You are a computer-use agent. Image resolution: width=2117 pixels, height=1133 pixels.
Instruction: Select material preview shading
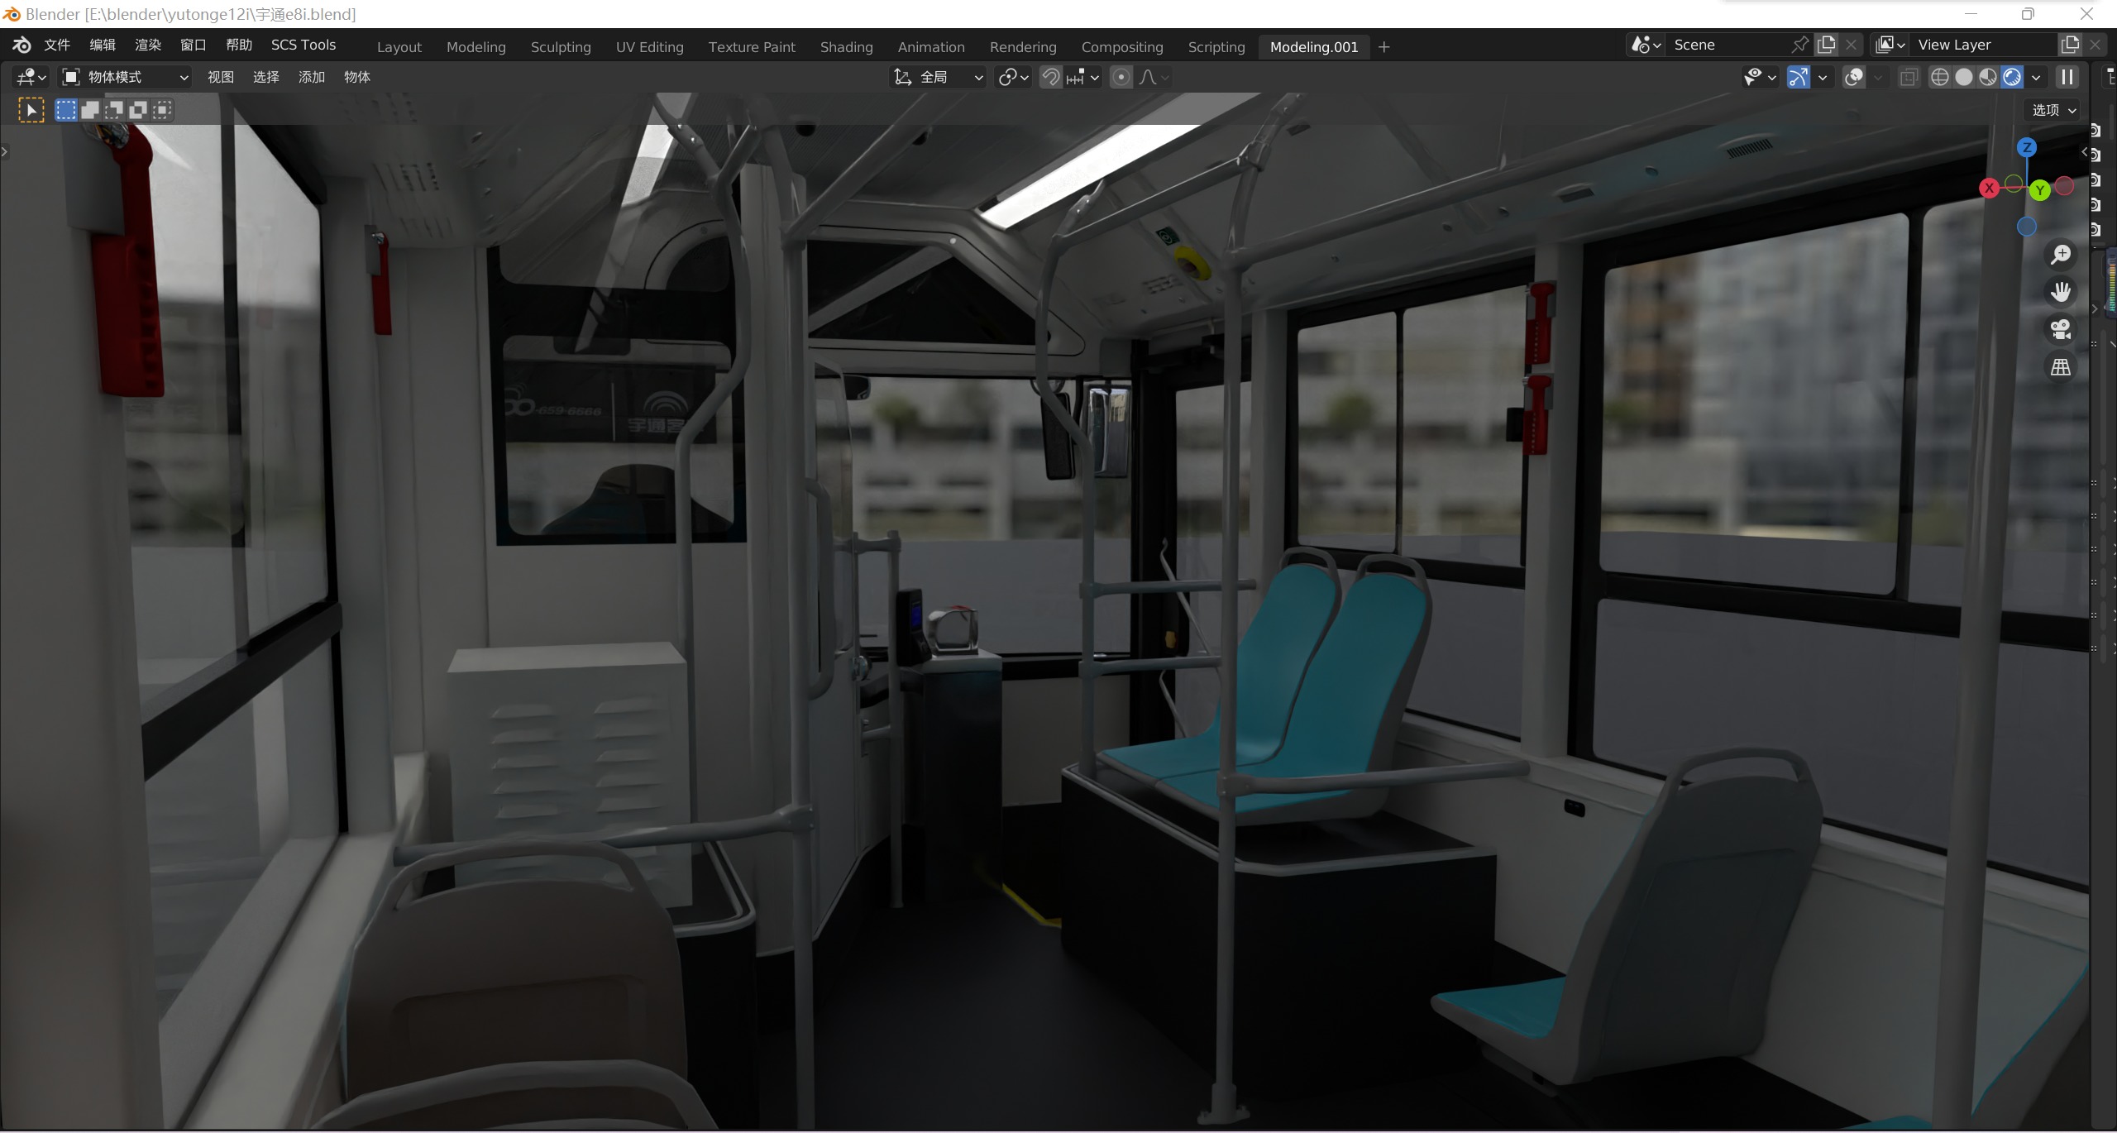1988,77
